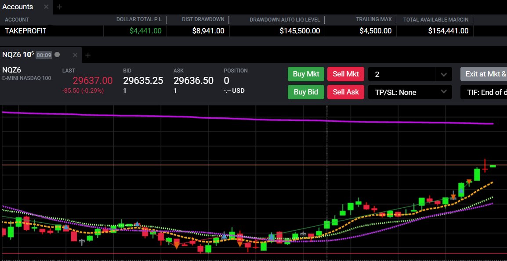Click the last price 29637.00
The height and width of the screenshot is (261, 507).
click(x=92, y=80)
